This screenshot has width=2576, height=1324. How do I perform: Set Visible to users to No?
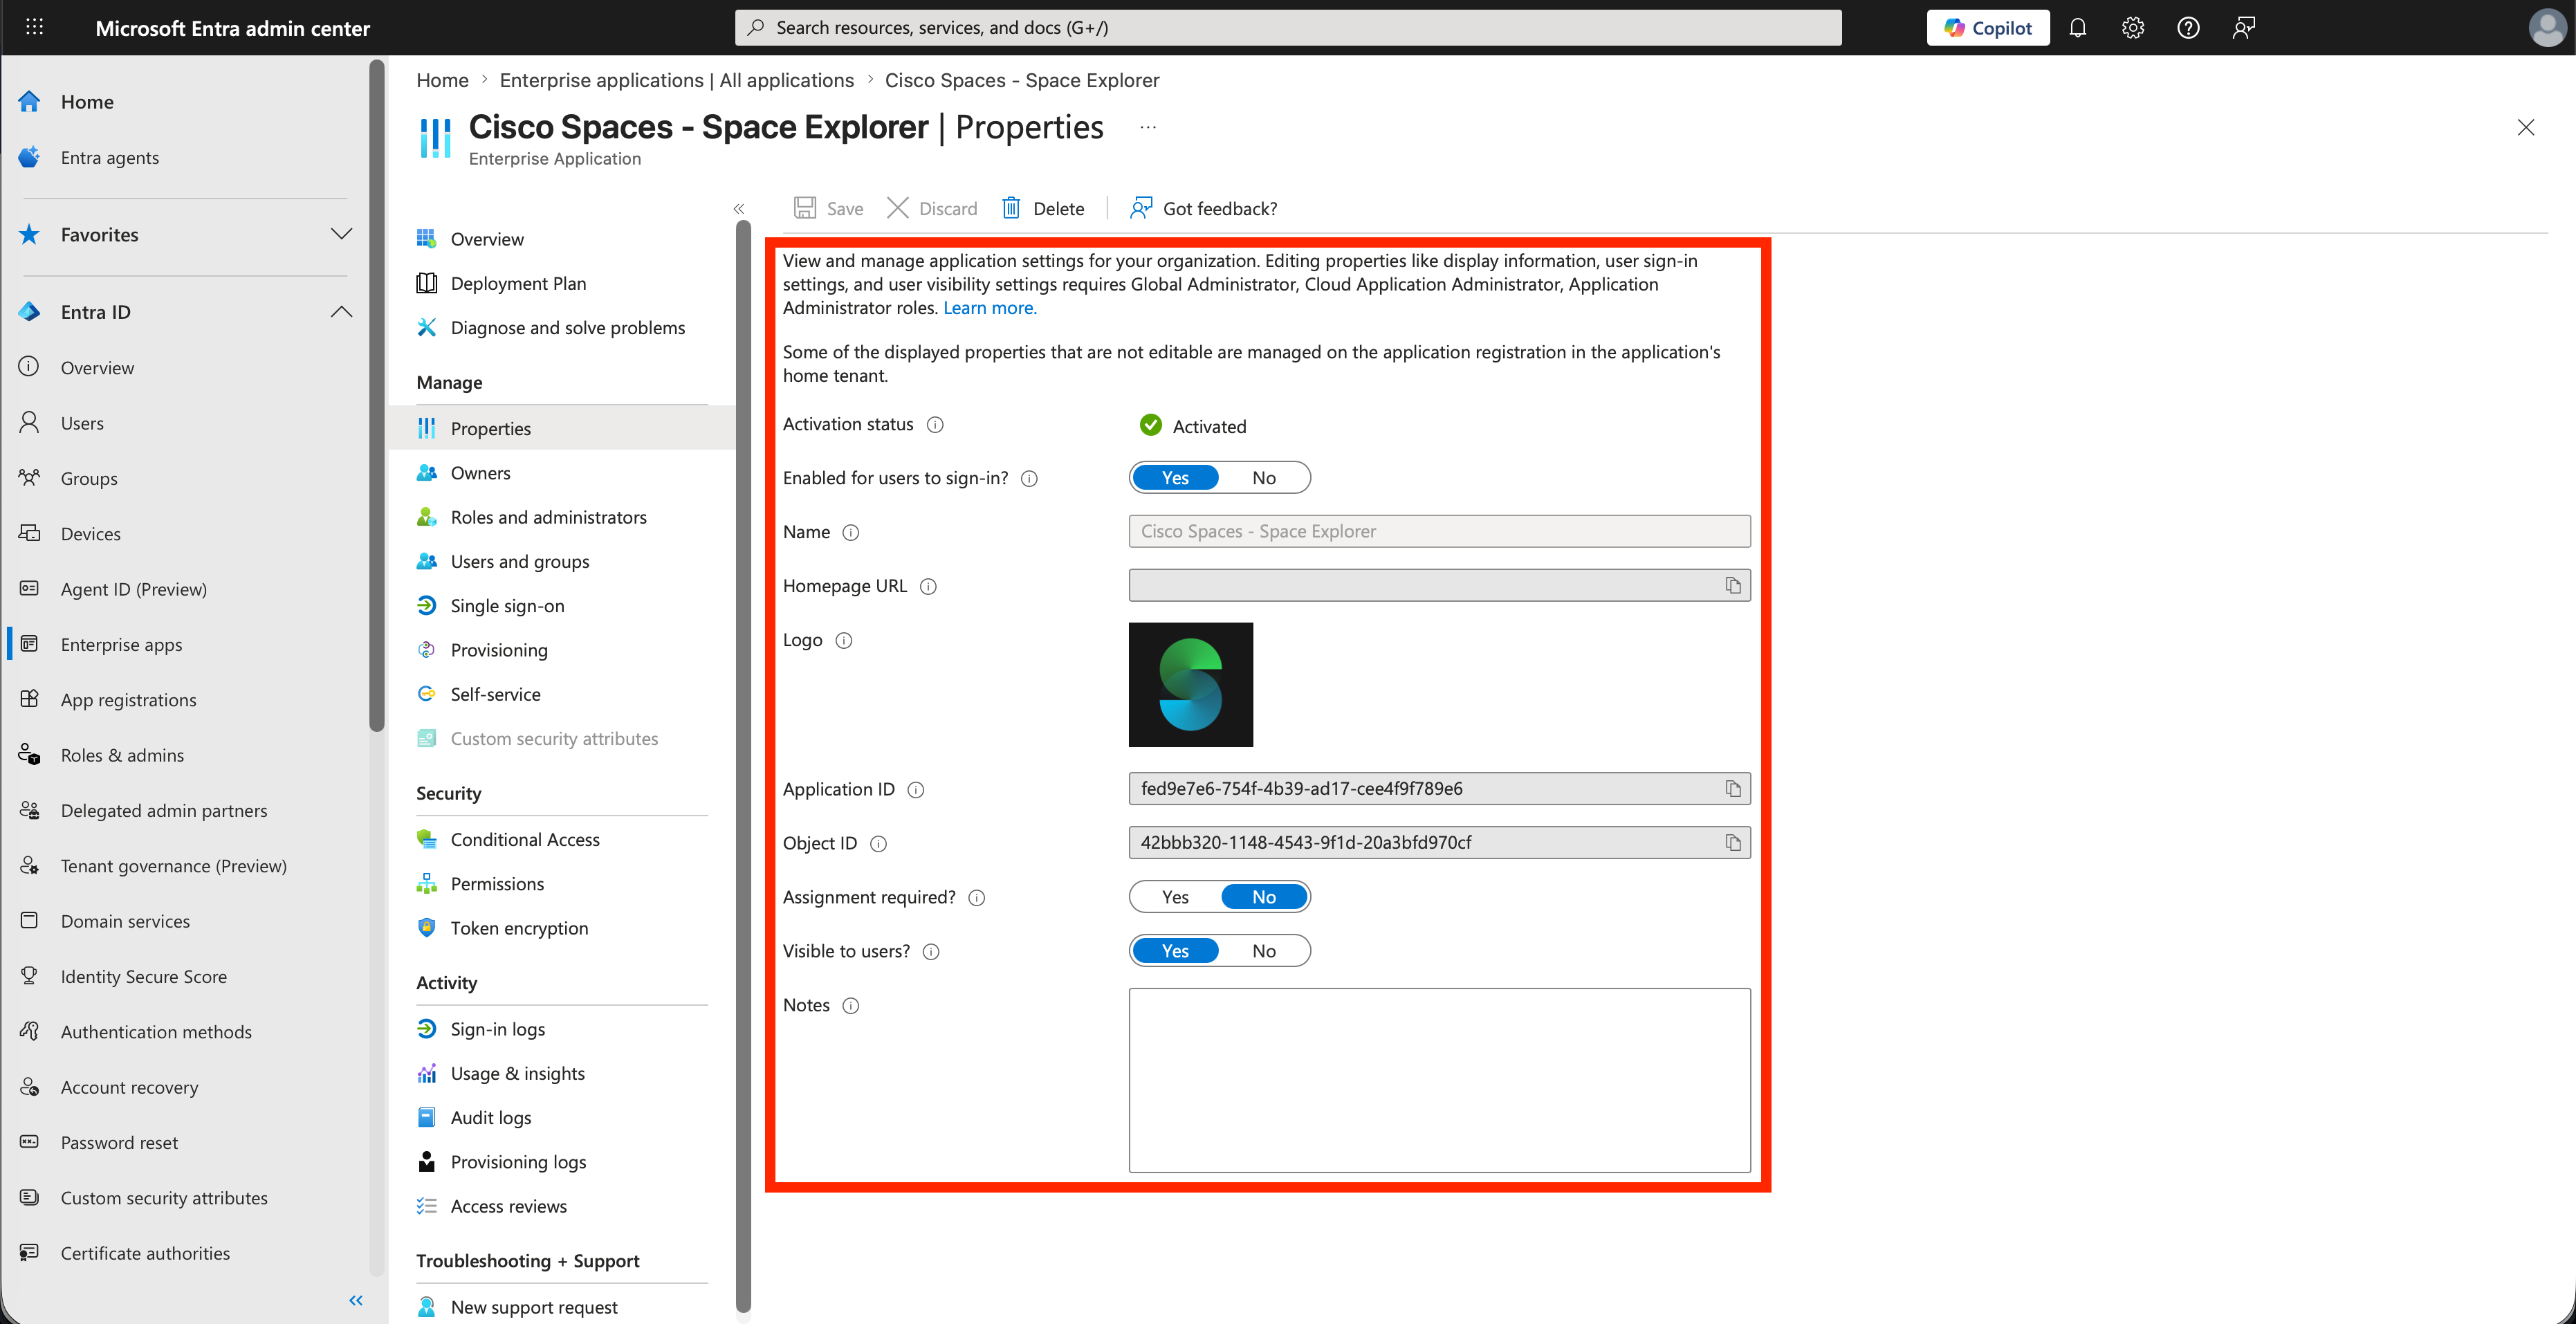pos(1263,951)
